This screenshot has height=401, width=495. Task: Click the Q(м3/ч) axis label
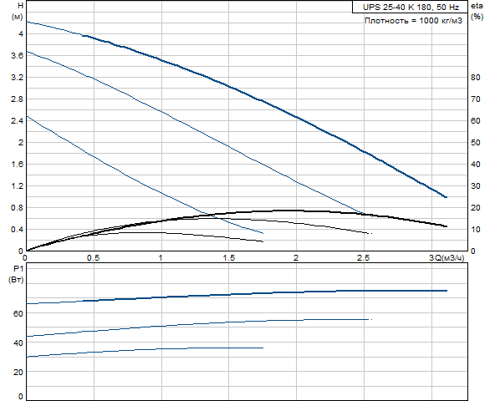(450, 258)
